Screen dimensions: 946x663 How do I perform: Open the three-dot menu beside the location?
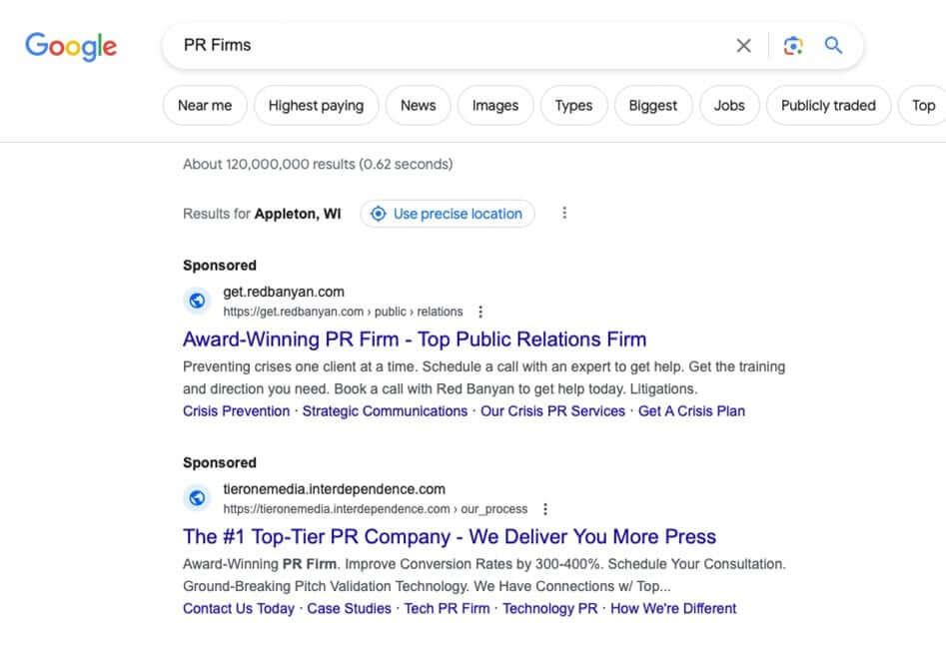pyautogui.click(x=564, y=214)
